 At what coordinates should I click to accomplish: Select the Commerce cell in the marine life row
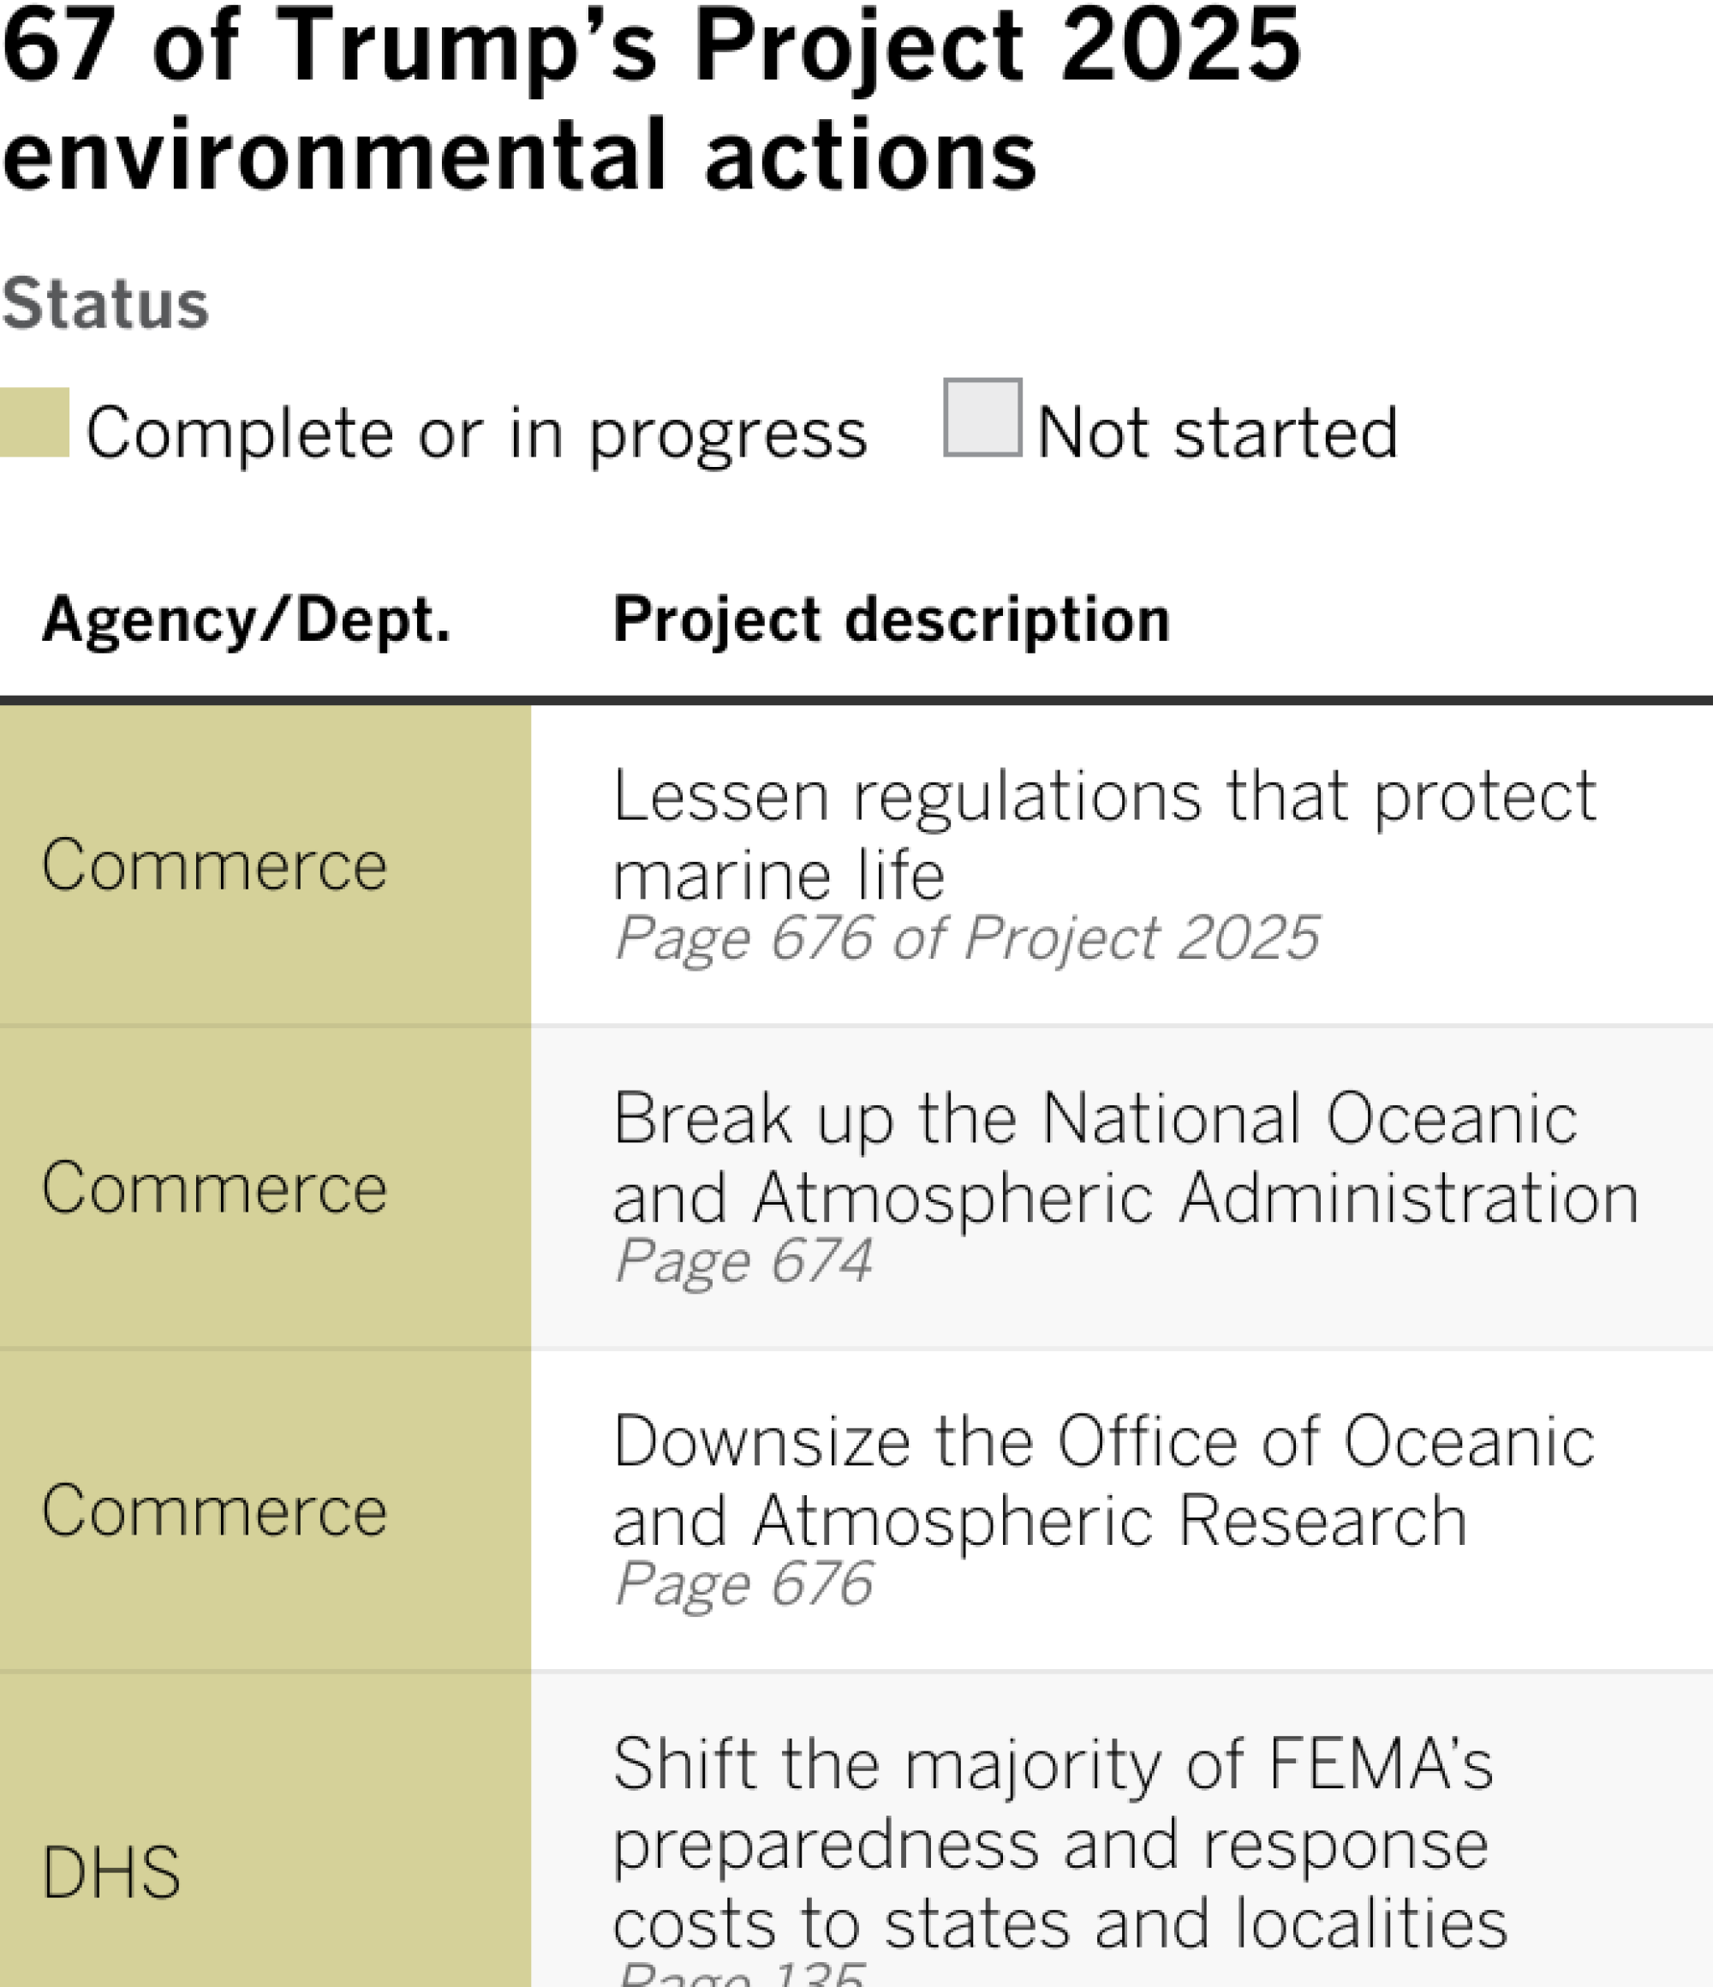coord(215,865)
